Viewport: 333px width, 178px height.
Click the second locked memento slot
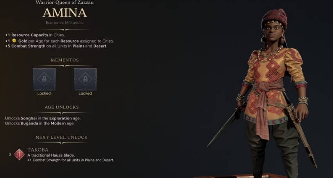[x=85, y=79]
